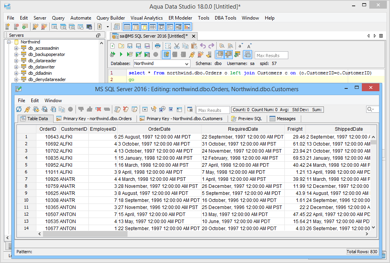
Task: Expand the db_datareader tree node
Action: coord(16,61)
